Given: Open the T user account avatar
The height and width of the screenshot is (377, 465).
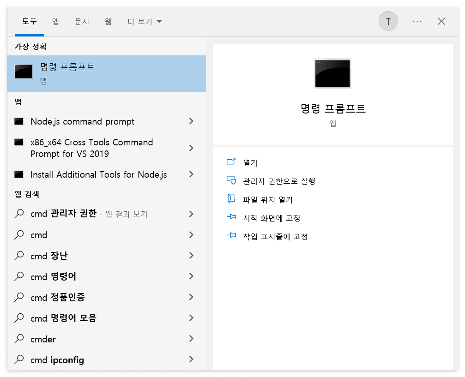Looking at the screenshot, I should click(388, 21).
